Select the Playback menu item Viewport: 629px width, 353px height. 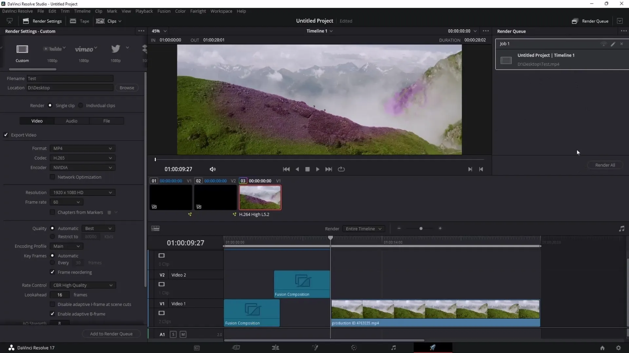coord(144,11)
